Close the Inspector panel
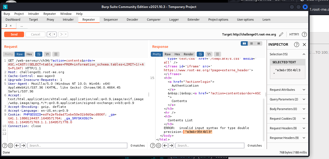Image resolution: width=329 pixels, height=159 pixels. coord(304,45)
